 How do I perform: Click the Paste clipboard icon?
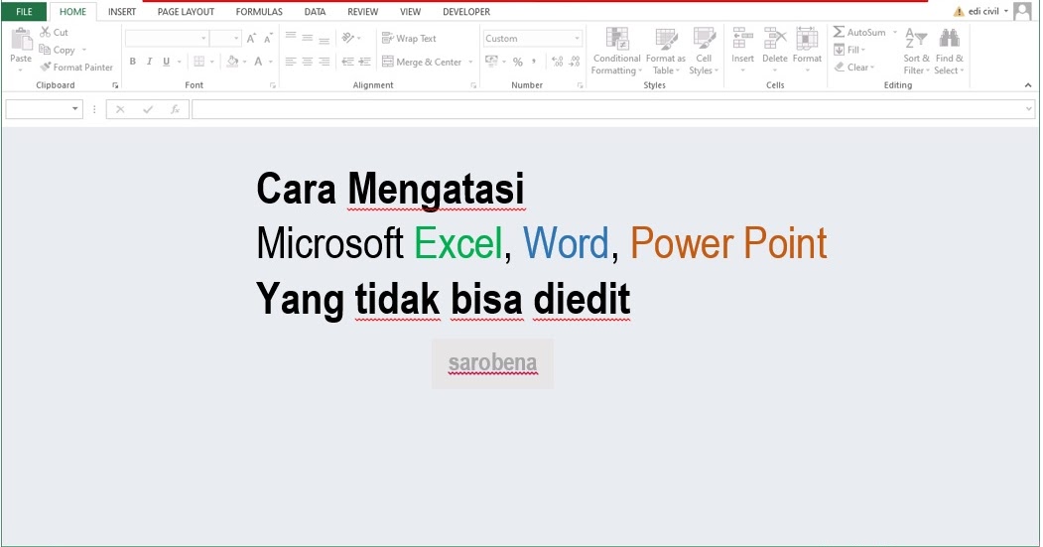point(21,40)
